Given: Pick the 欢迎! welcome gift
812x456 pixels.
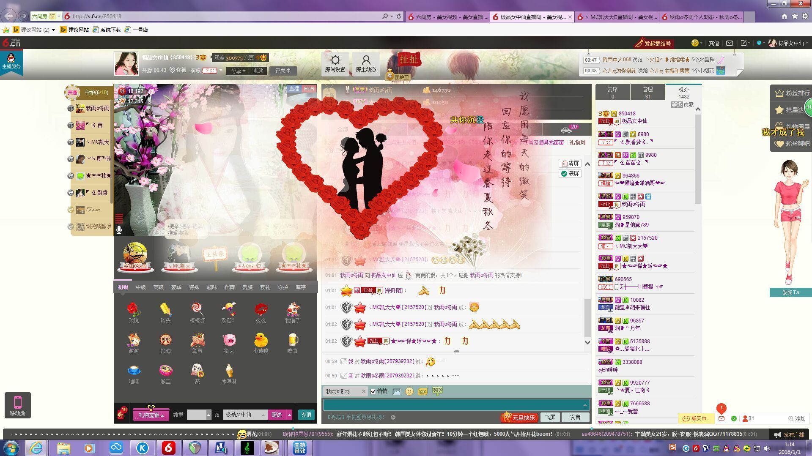Looking at the screenshot, I should coord(229,309).
